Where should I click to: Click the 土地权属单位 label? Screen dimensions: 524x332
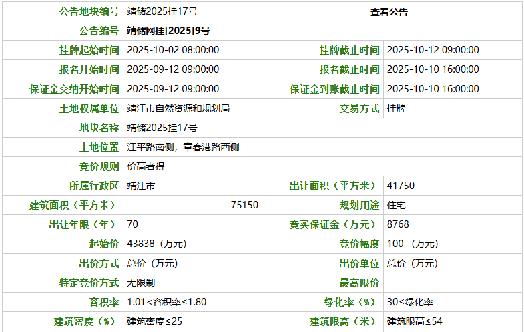pyautogui.click(x=89, y=108)
